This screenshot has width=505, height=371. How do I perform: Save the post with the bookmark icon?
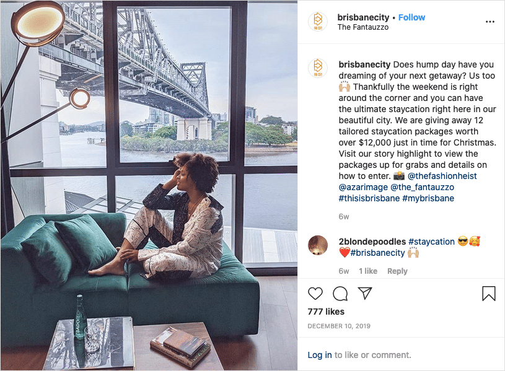489,293
